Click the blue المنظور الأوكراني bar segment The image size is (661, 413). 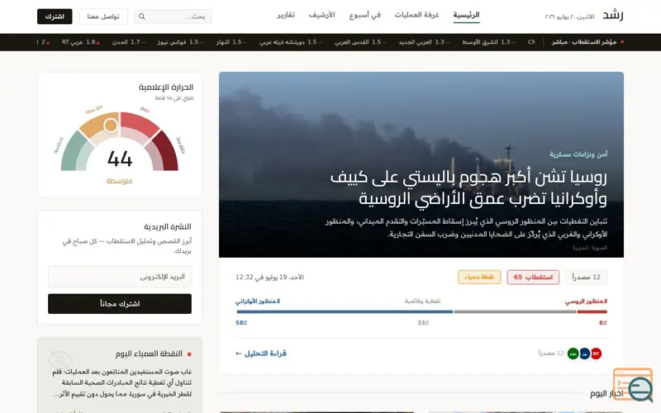pos(345,312)
